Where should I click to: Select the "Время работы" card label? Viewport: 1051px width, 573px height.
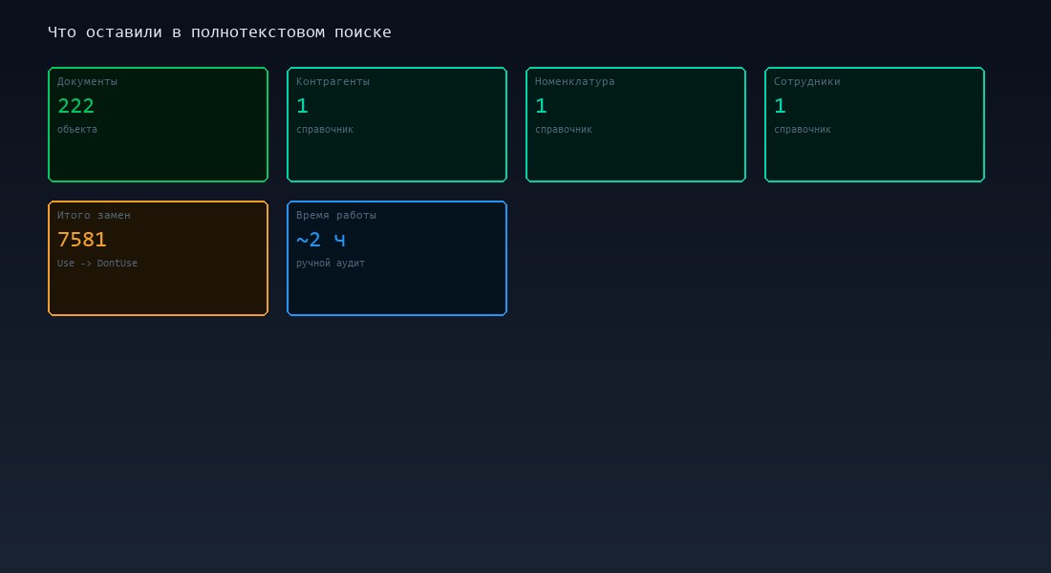click(x=336, y=216)
